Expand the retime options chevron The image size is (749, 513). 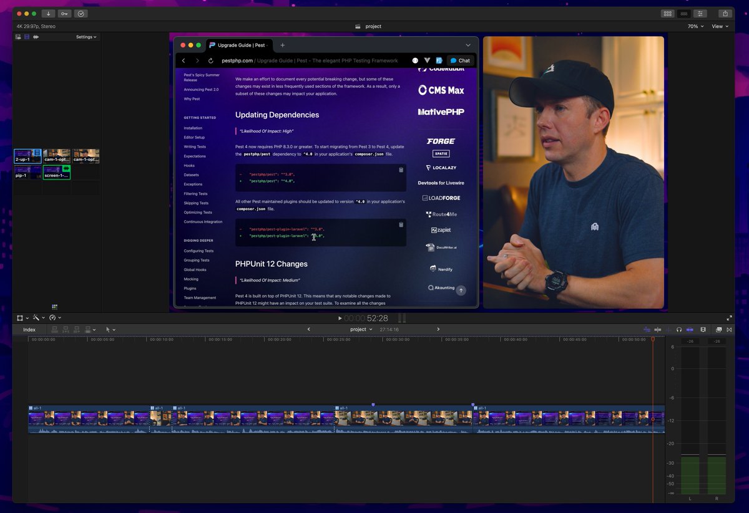tap(59, 318)
